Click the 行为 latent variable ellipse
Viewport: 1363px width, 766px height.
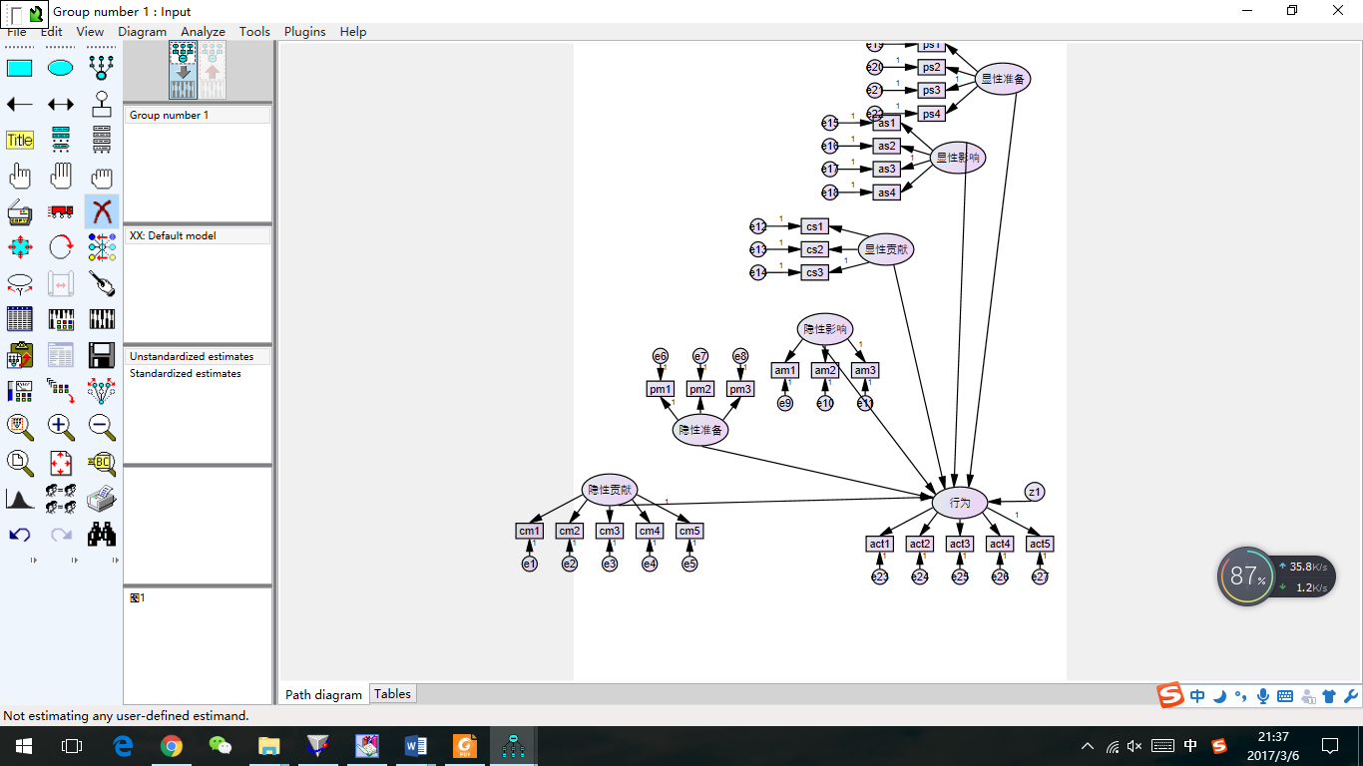click(x=960, y=503)
